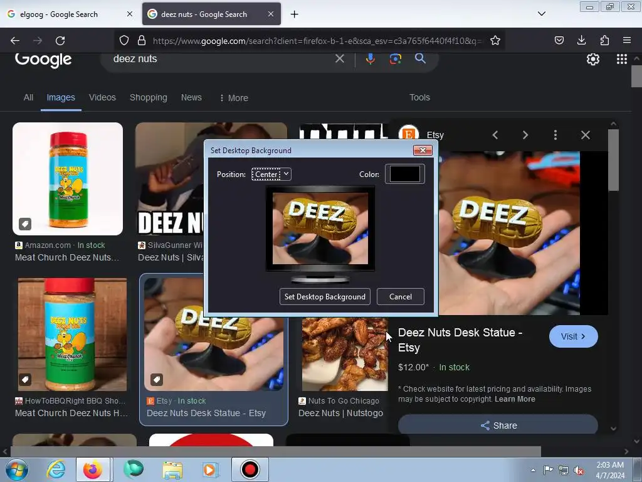The width and height of the screenshot is (642, 482).
Task: Show previous image in preview panel
Action: [495, 135]
